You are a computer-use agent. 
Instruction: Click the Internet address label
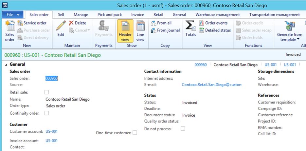[159, 78]
